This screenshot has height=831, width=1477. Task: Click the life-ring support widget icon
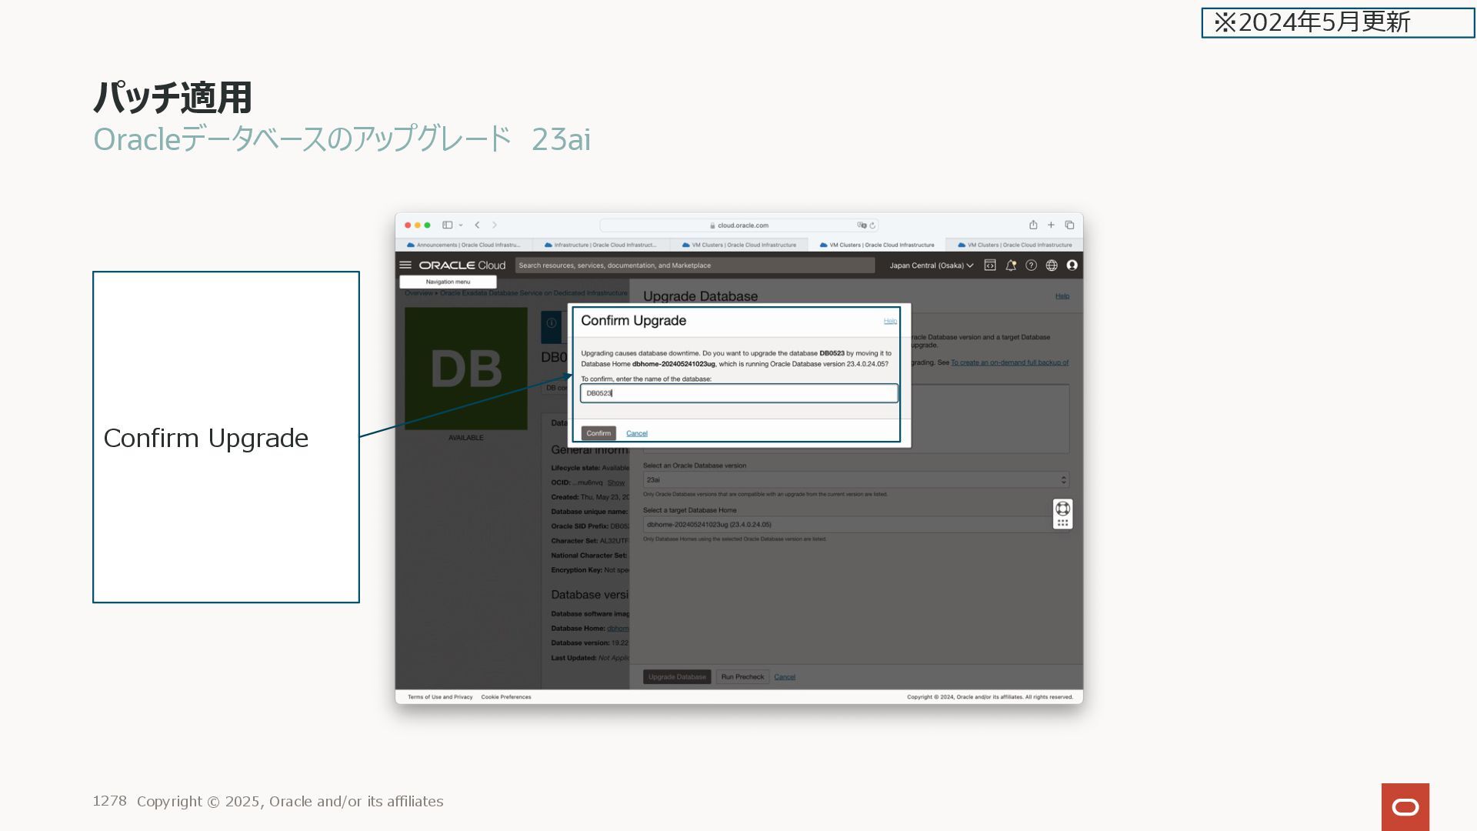point(1062,509)
